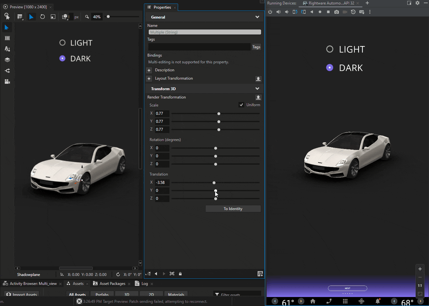Enable the Uniform scale checkbox
The height and width of the screenshot is (306, 429).
241,105
